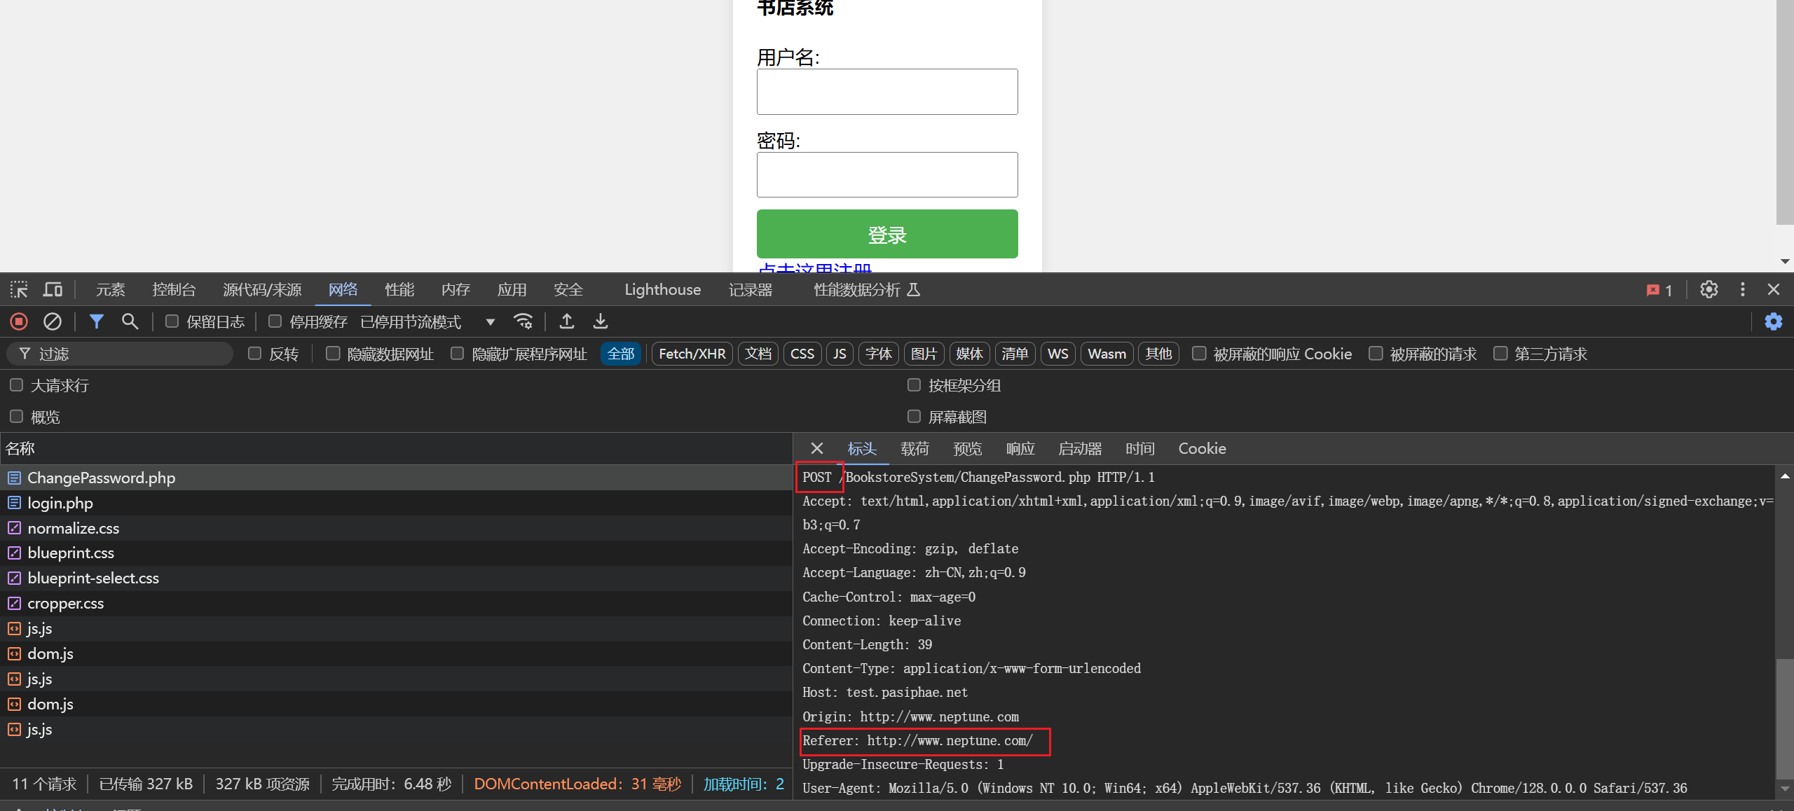Activate the inspect element picker icon

[x=19, y=289]
